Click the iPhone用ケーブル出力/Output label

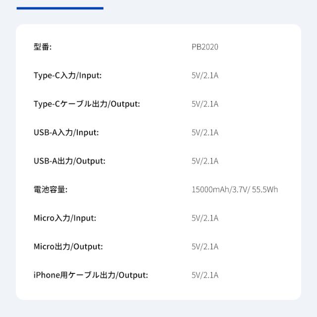click(91, 275)
